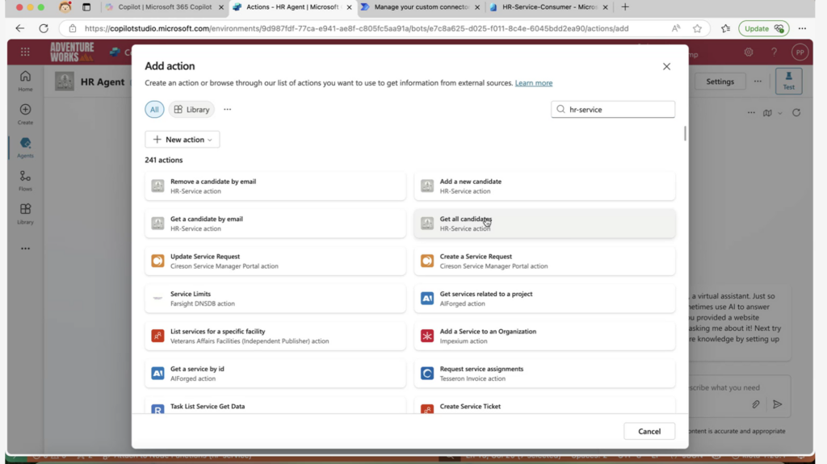Go to Home in the sidebar
This screenshot has height=464, width=827.
[25, 81]
